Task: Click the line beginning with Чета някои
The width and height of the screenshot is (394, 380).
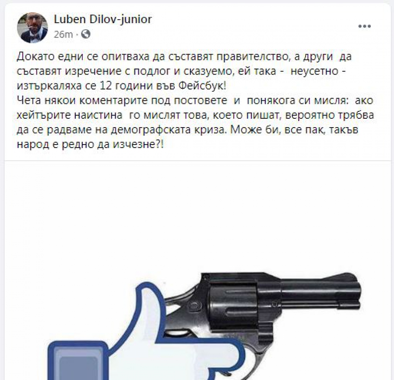Action: [195, 100]
